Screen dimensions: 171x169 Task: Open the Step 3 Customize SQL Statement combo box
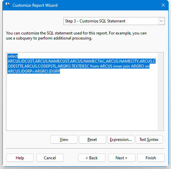click(114, 21)
